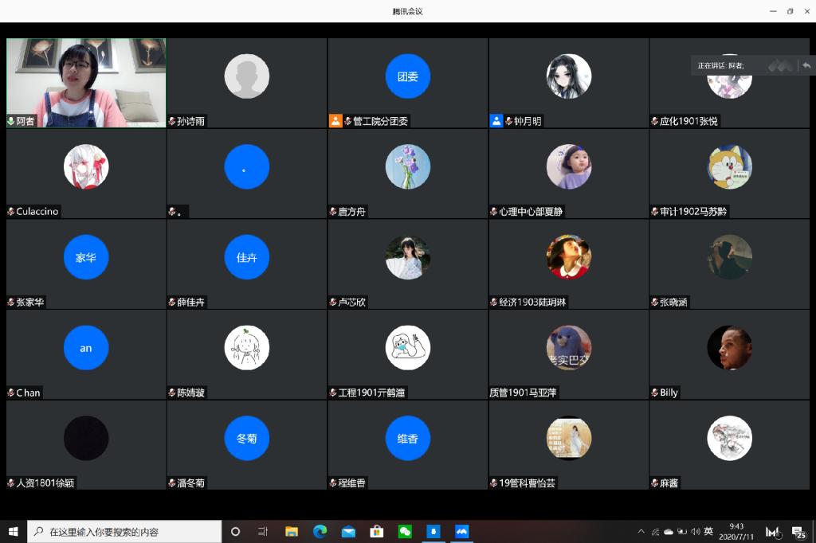Image resolution: width=816 pixels, height=543 pixels.
Task: Click the muted microphone icon next to 孙诗雨
Action: pos(172,122)
